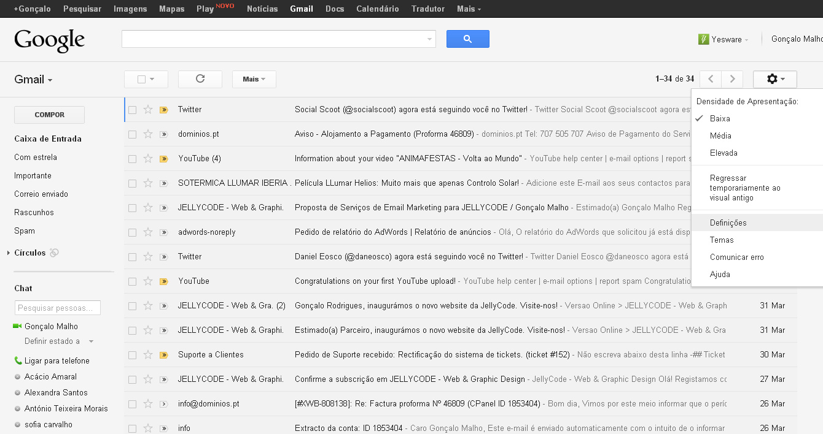Open the Gmail product switcher dropdown
This screenshot has height=434, width=823.
pyautogui.click(x=33, y=80)
